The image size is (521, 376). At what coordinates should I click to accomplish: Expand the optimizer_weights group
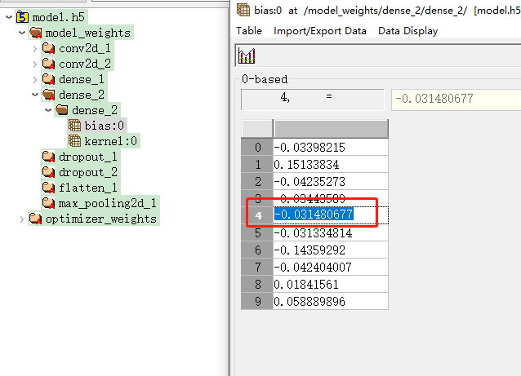(x=22, y=219)
